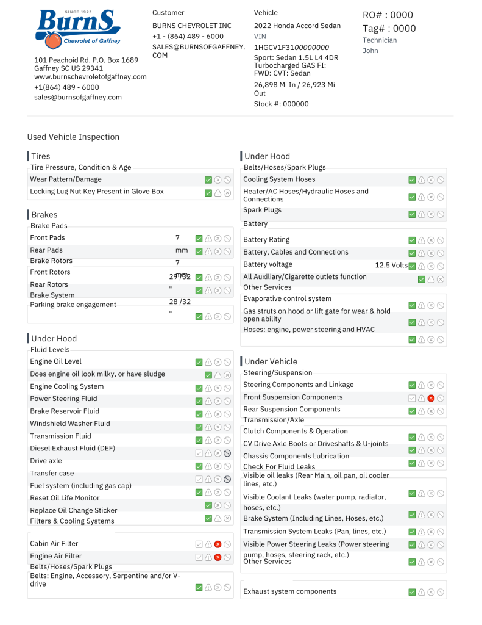Click the not-applicable icon for Transfer case
The image size is (482, 625).
(x=227, y=479)
